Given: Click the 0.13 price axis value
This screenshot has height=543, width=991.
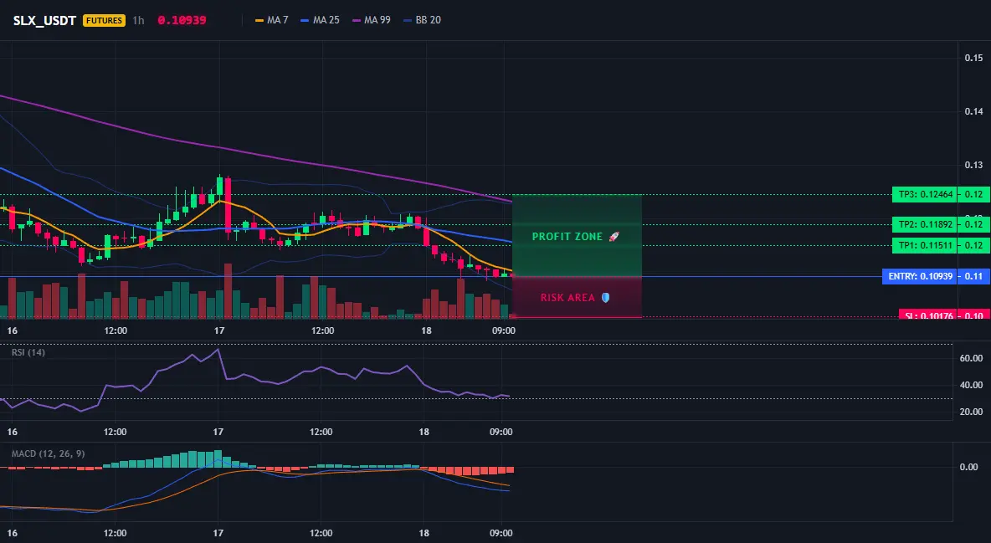Looking at the screenshot, I should 974,165.
